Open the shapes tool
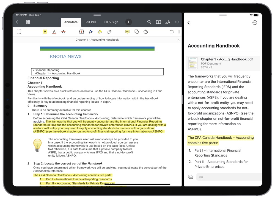275x199 pixels. click(137, 32)
